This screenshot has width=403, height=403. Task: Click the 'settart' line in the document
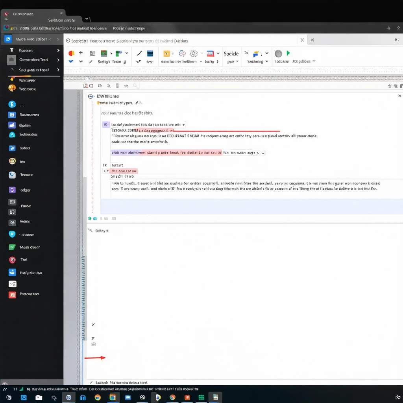click(117, 165)
